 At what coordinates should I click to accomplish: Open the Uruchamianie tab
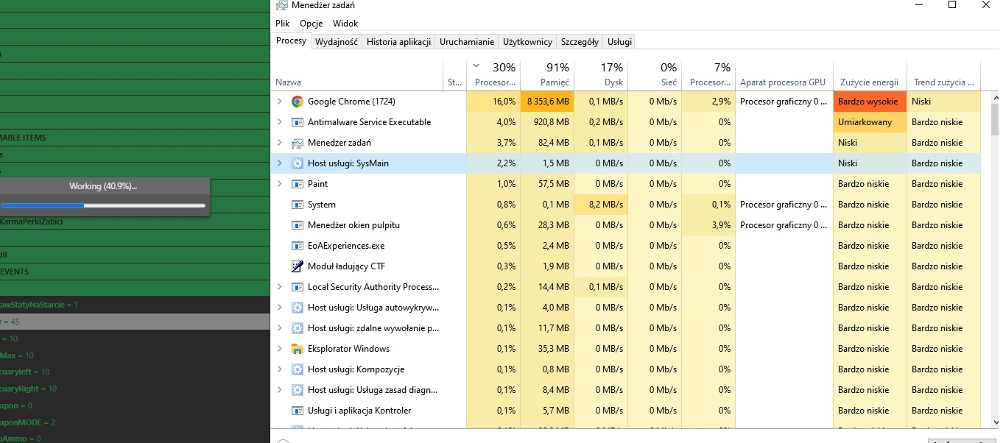[467, 42]
